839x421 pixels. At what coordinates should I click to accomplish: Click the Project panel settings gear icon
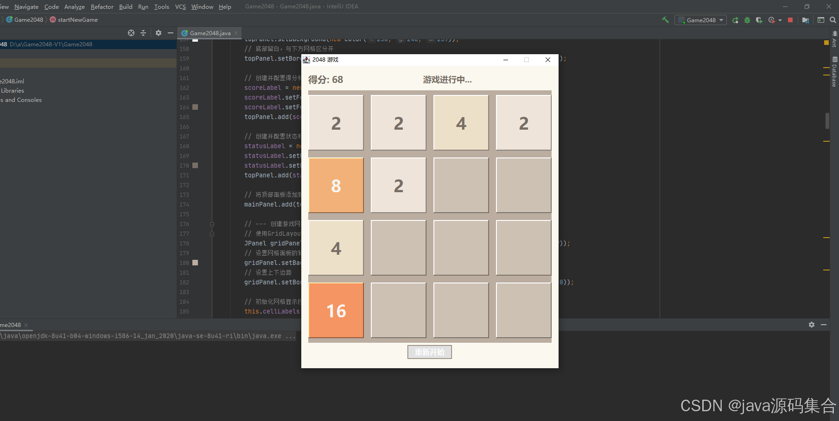pos(159,33)
